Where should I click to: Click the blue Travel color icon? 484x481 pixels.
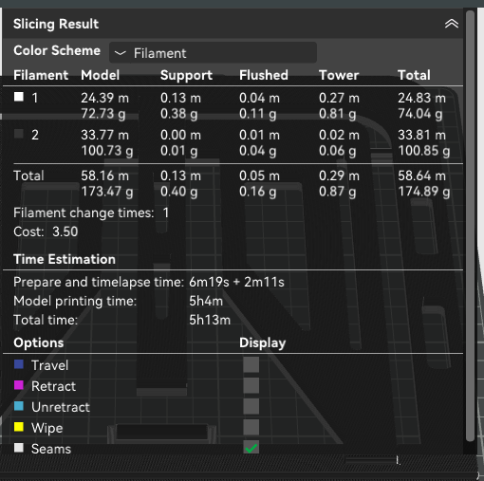tap(19, 364)
